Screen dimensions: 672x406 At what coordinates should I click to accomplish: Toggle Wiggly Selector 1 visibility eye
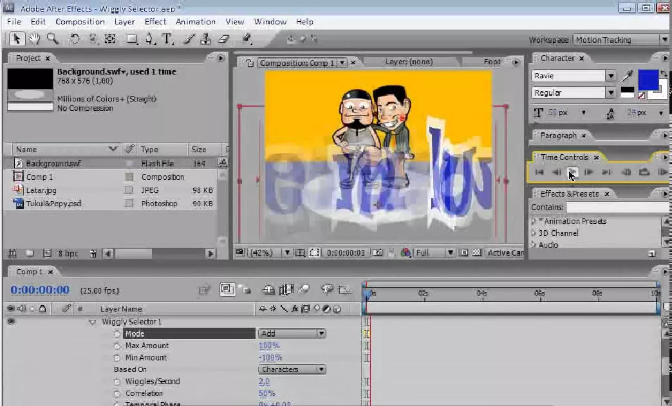11,321
